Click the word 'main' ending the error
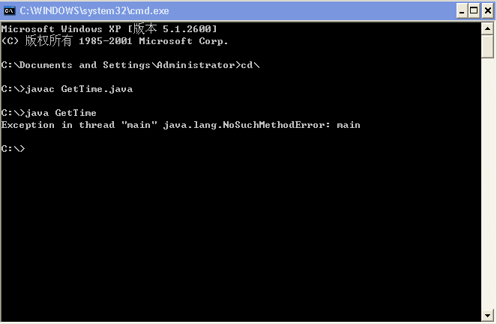This screenshot has width=497, height=324. pos(349,125)
